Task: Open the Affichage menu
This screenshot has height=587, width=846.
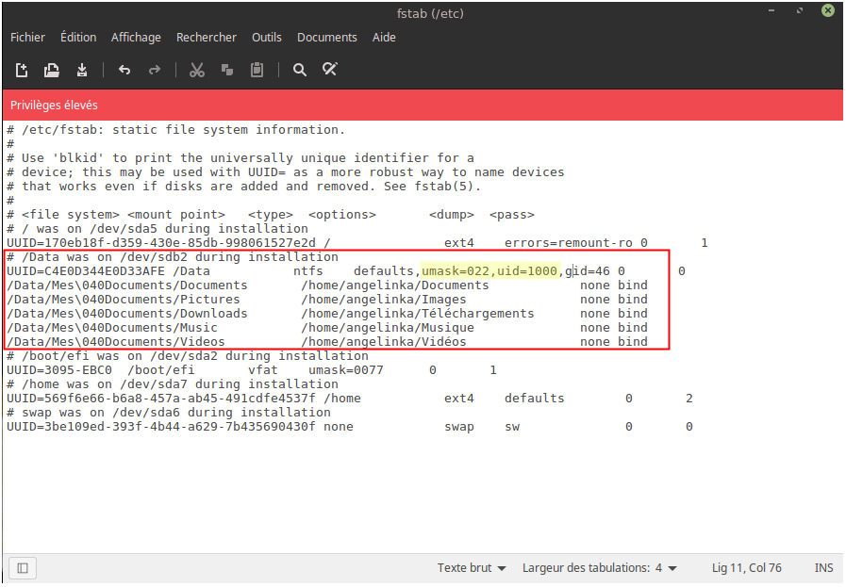Action: pos(136,37)
